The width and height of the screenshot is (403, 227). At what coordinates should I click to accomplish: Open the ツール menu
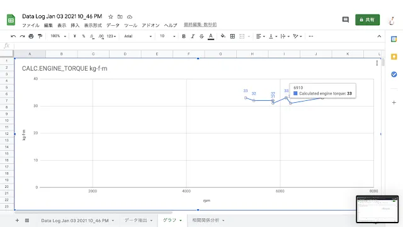click(x=130, y=25)
